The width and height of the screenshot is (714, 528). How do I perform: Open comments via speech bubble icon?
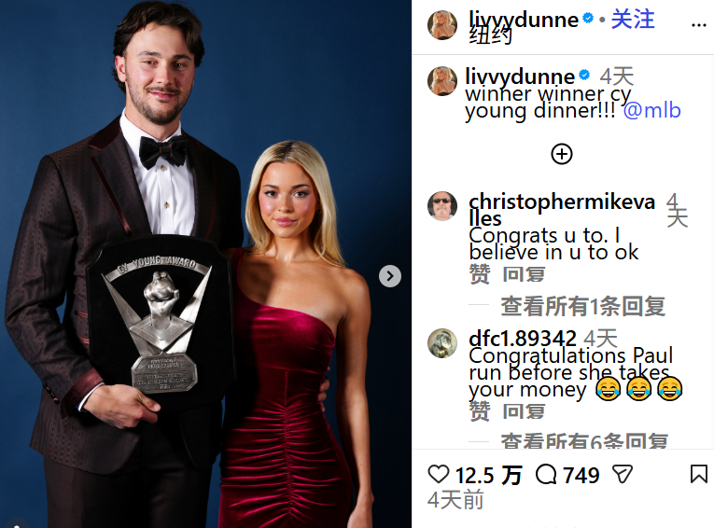click(x=546, y=474)
